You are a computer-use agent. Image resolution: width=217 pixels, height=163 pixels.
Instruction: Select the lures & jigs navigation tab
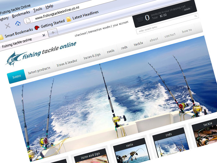tap(92, 57)
